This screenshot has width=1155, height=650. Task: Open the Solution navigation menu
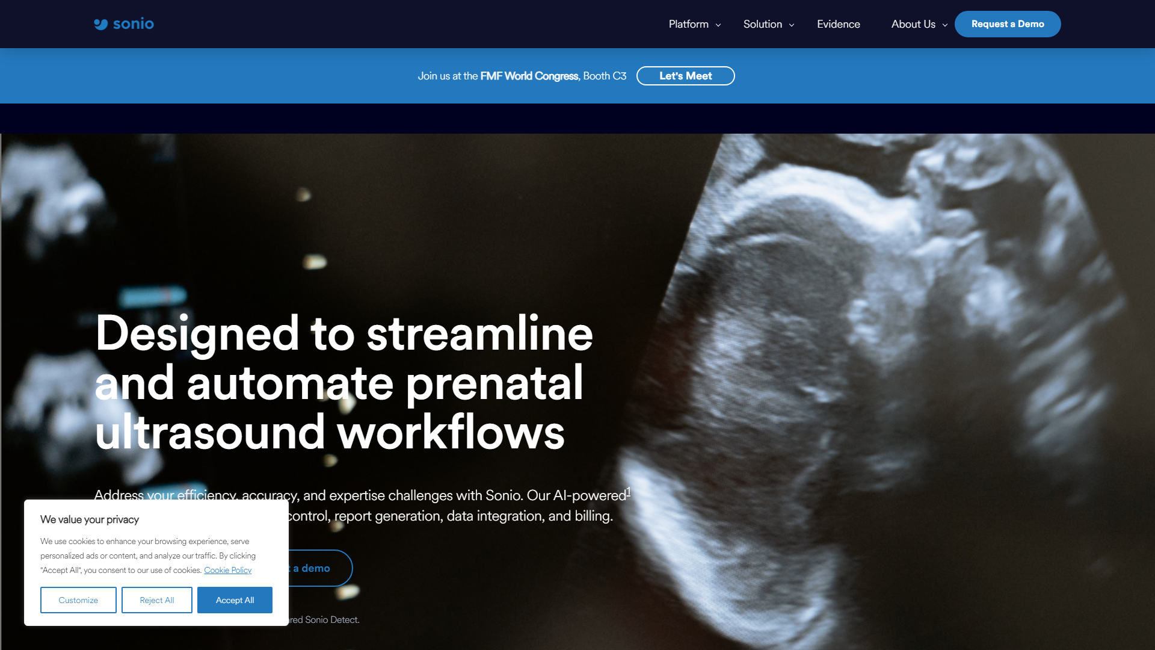coord(762,24)
